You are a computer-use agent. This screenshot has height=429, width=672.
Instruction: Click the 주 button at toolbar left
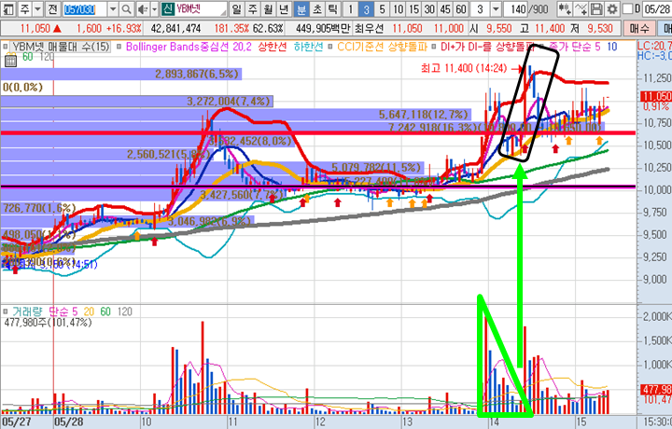[25, 9]
